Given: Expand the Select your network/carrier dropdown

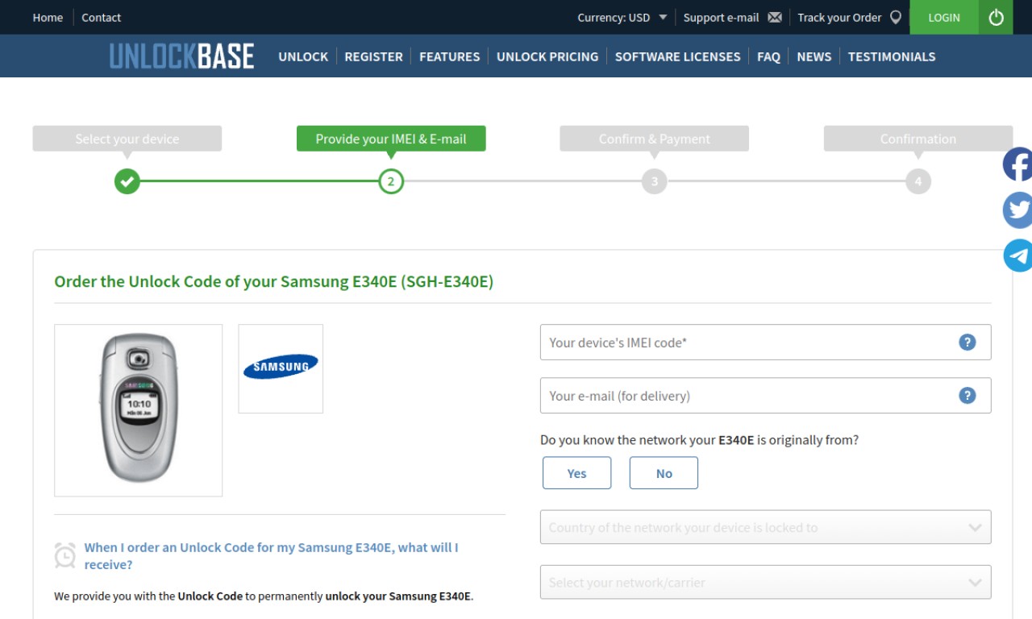Looking at the screenshot, I should point(765,582).
